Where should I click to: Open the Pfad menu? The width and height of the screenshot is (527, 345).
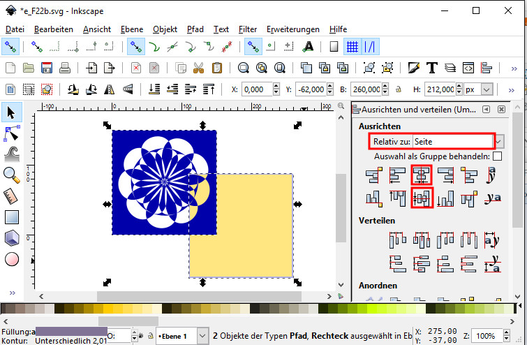pos(195,29)
